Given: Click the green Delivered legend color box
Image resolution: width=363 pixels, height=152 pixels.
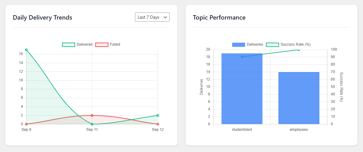Looking at the screenshot, I should 69,44.
